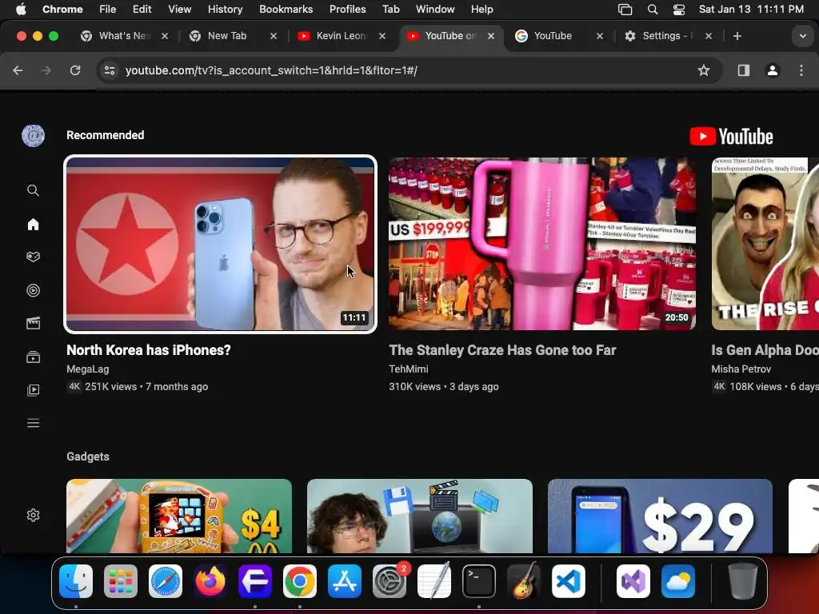819x614 pixels.
Task: Open the $29 phone gadget video
Action: 660,516
